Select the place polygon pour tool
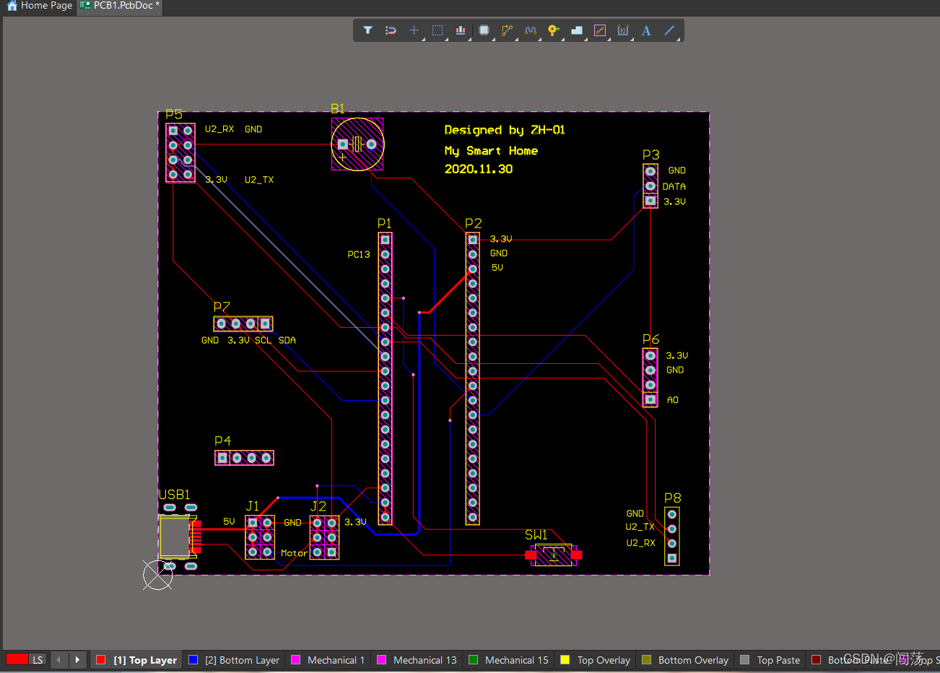The width and height of the screenshot is (940, 673). point(576,30)
